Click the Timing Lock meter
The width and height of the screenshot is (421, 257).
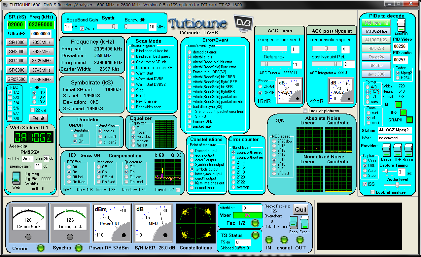click(x=70, y=223)
